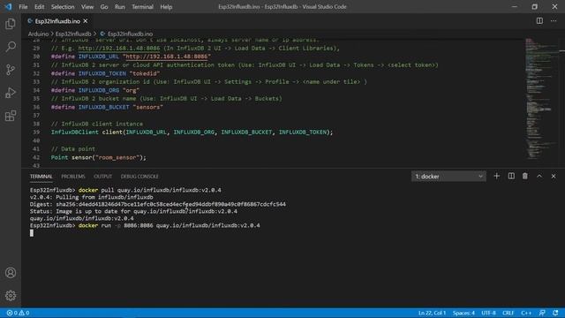This screenshot has height=318, width=565.
Task: Click the "tokedid" string on line 32
Action: 145,73
